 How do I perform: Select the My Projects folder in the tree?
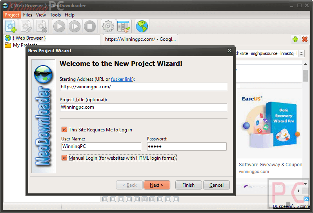[25, 45]
